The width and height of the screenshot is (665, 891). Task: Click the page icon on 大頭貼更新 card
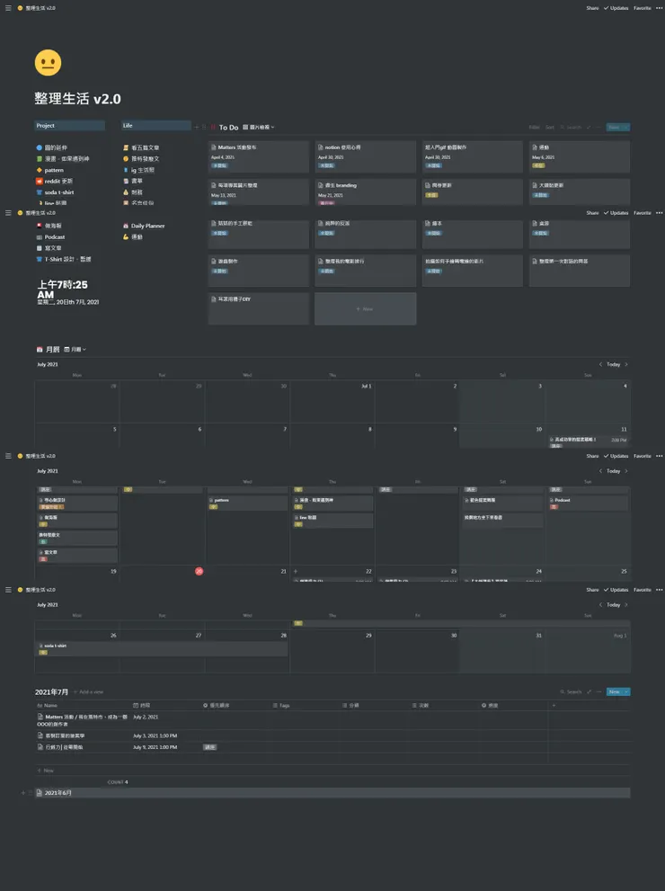click(535, 185)
